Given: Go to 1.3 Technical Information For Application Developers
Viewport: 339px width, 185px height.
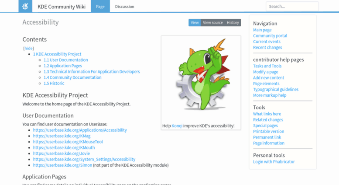Looking at the screenshot, I should (92, 71).
